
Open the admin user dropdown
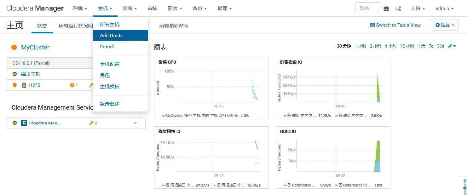[x=444, y=8]
